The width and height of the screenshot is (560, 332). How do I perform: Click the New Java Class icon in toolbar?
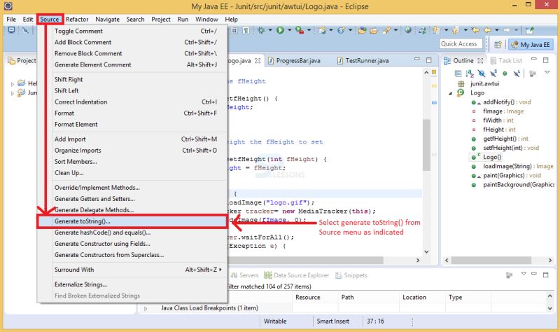click(x=321, y=30)
